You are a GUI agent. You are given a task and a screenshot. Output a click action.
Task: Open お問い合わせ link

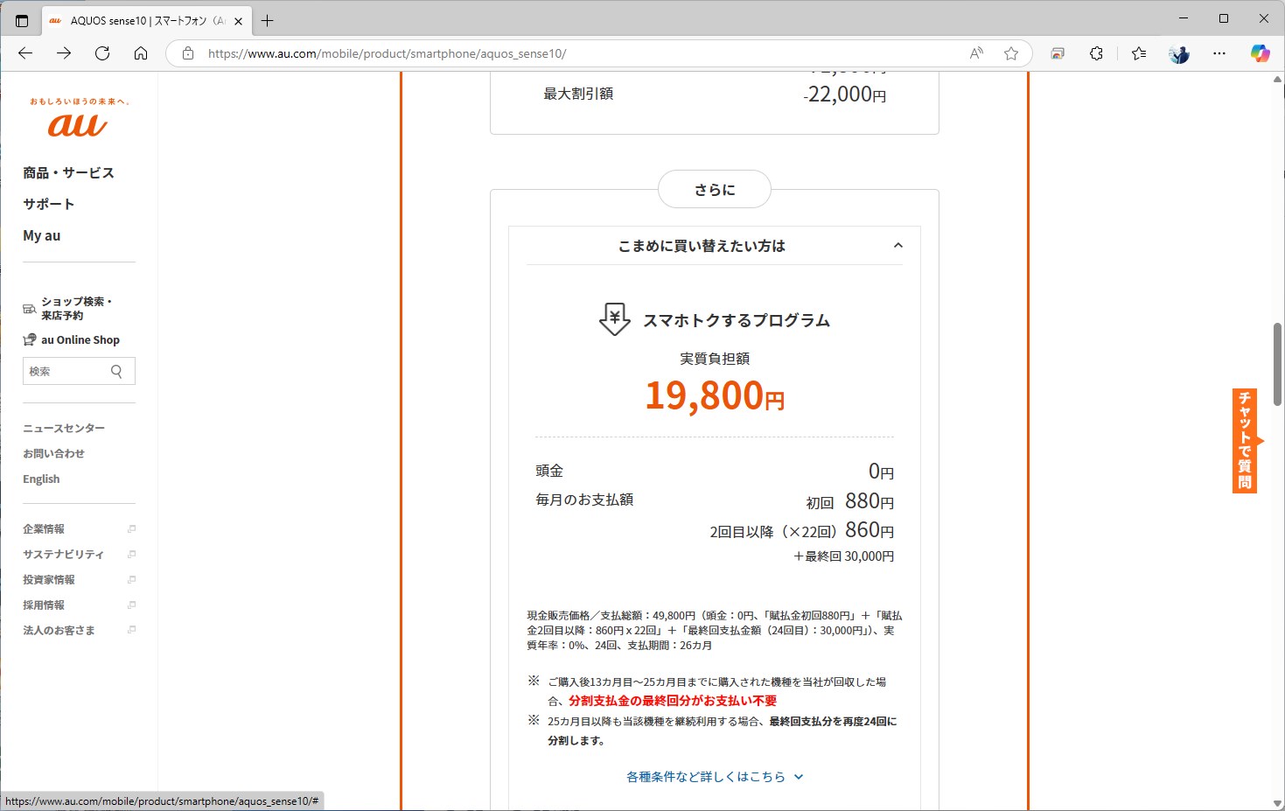point(53,453)
